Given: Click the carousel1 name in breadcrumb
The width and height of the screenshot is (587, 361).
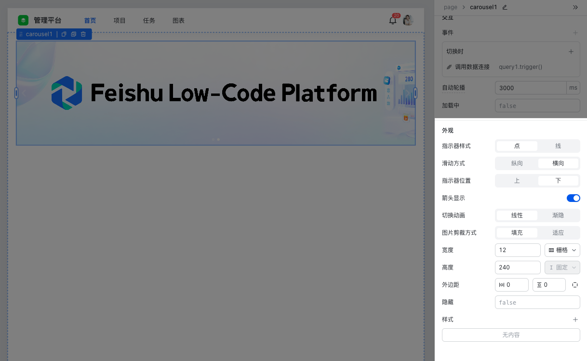Looking at the screenshot, I should [483, 7].
